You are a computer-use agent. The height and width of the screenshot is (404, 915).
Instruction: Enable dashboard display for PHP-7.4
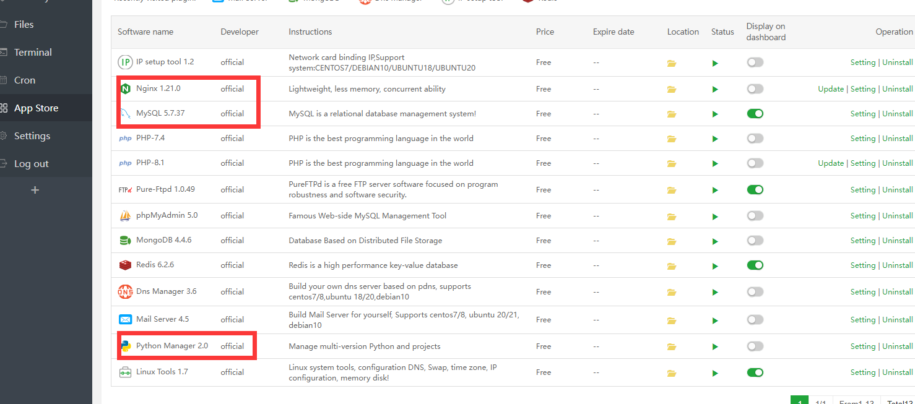755,139
